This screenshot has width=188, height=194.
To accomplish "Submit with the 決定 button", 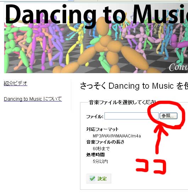I will [x=99, y=178].
